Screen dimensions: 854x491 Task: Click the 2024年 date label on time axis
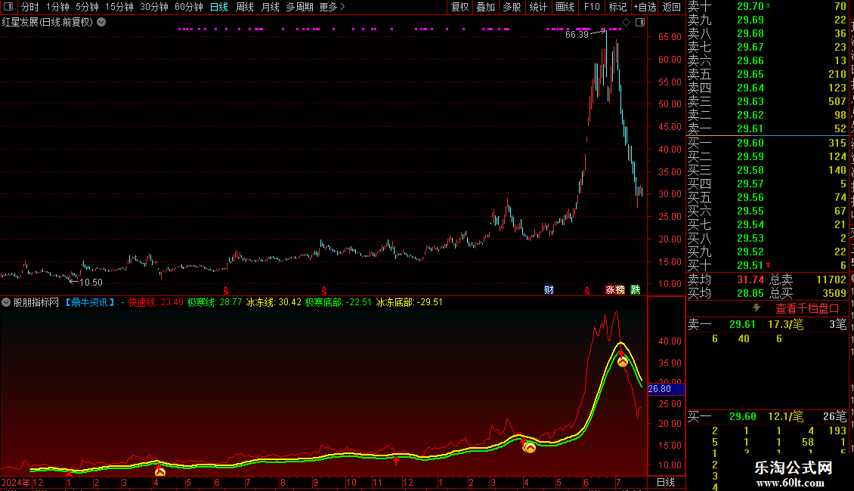[x=16, y=483]
